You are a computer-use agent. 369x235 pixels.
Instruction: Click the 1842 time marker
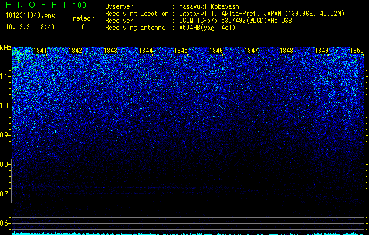pyautogui.click(x=75, y=51)
